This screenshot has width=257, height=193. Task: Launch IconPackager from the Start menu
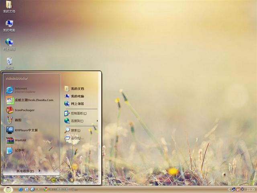[24, 110]
